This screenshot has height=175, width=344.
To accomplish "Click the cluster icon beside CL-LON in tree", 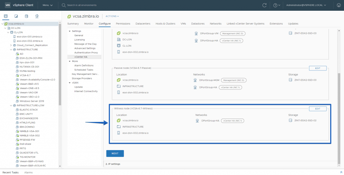I will 12,33.
